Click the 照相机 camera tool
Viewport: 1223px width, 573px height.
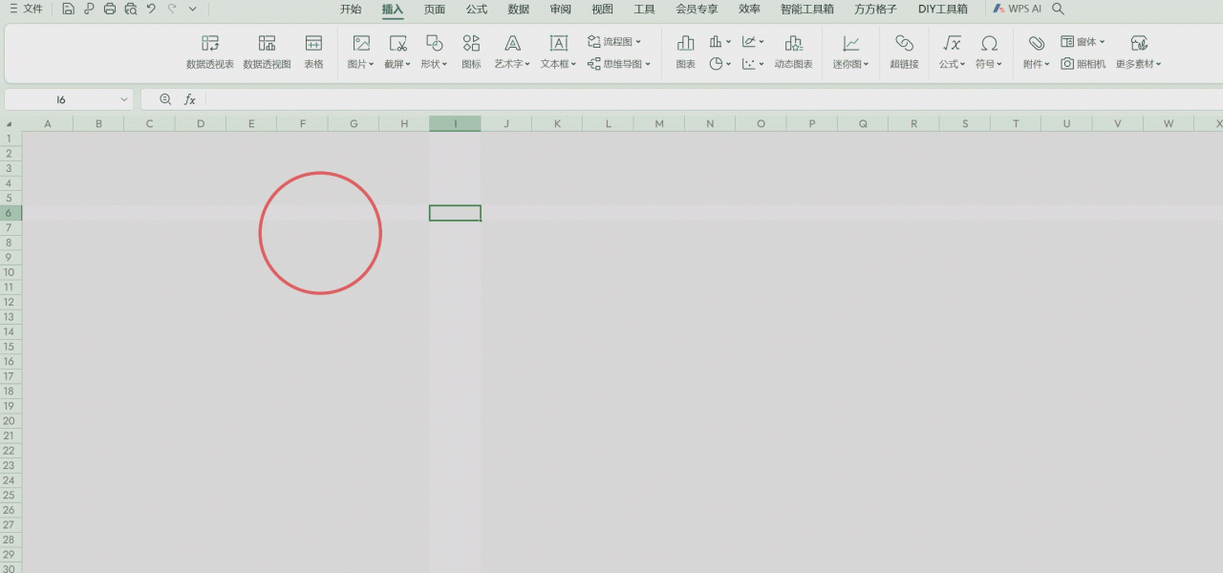(1084, 64)
